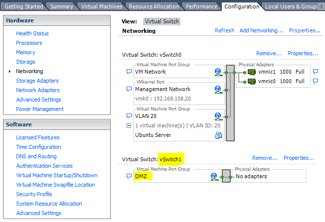Click the VLAN 20 globe port icon
This screenshot has height=222, width=325.
tap(218, 116)
